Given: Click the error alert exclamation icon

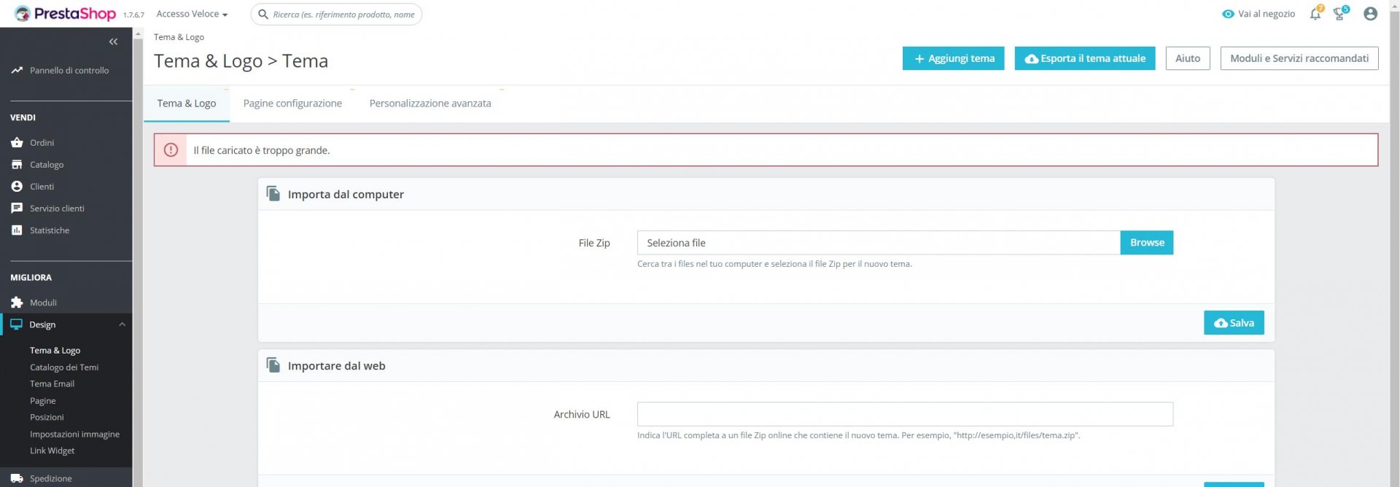Looking at the screenshot, I should tap(171, 150).
